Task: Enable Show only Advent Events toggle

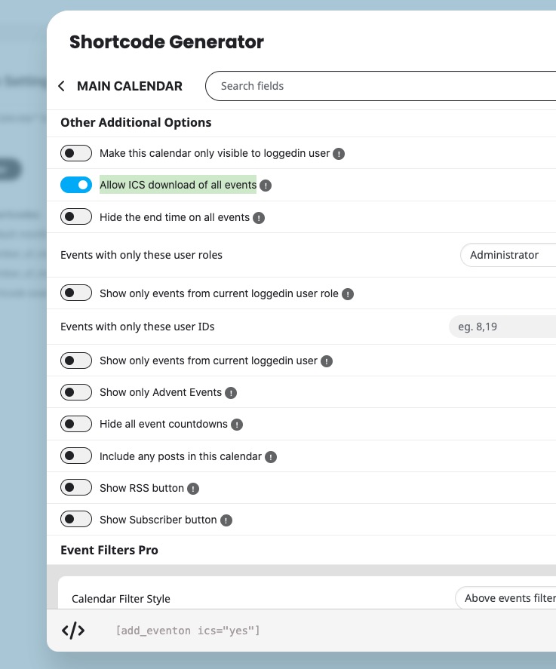Action: click(x=76, y=392)
